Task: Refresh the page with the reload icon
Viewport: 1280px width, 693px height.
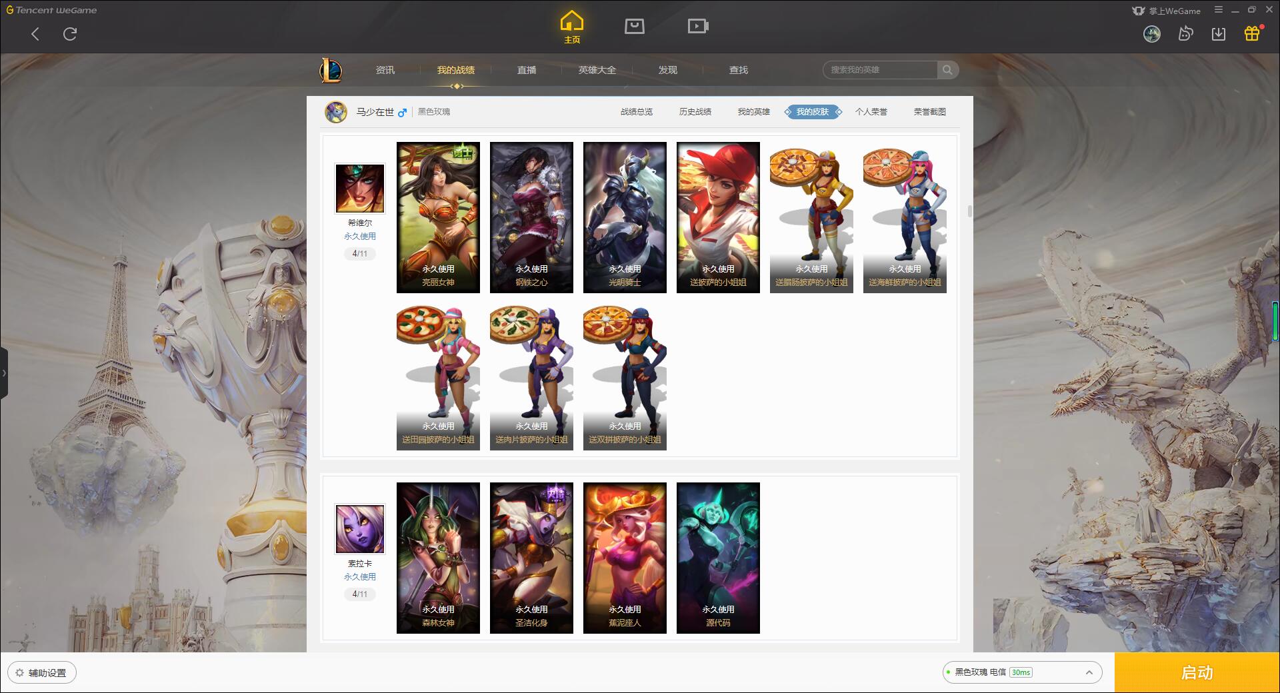Action: click(70, 34)
